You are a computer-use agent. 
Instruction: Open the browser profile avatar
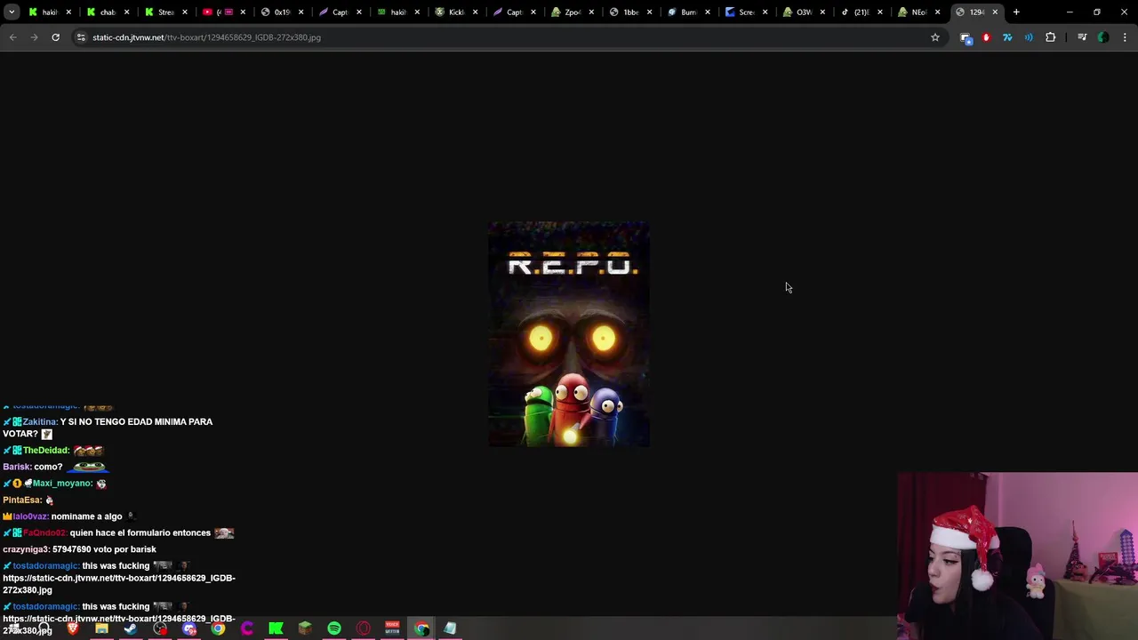coord(1103,37)
